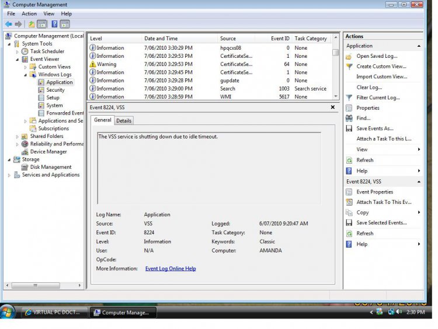Image resolution: width=438 pixels, height=329 pixels.
Task: Switch to the General tab
Action: tap(103, 120)
